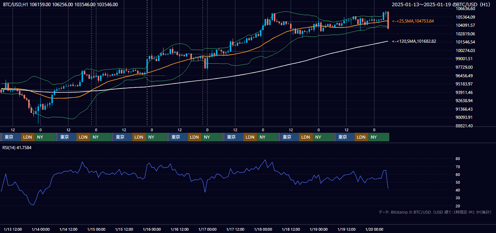Click price axis label 96456.49
496x233 pixels.
pyautogui.click(x=464, y=76)
